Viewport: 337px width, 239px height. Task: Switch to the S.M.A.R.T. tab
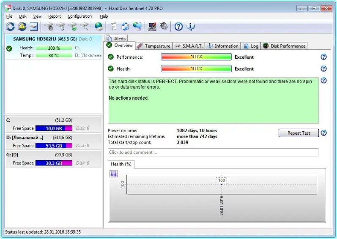tap(189, 46)
